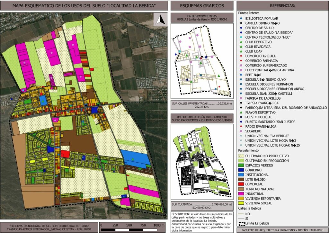Pick the ESCUELA DIOGENES PERRAMON ANEXO marker

[x=241, y=89]
